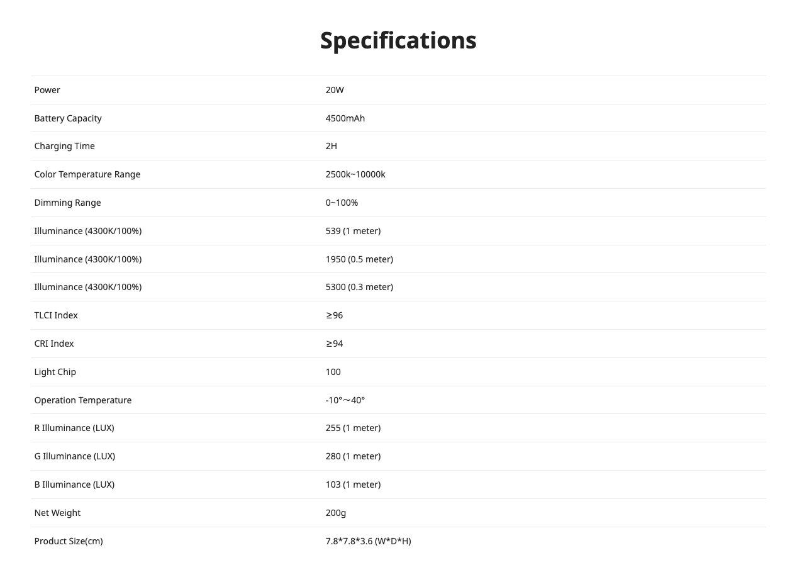Click the Operation Temperature label
Image resolution: width=797 pixels, height=577 pixels.
83,400
